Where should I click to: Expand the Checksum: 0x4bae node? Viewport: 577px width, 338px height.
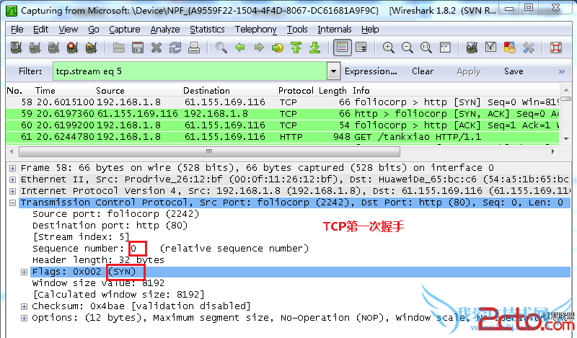point(25,306)
